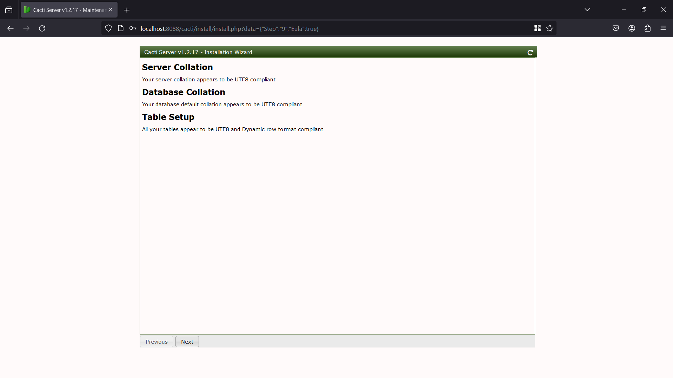
Task: Select the Cacti Server v1.2.17 tab
Action: (x=69, y=10)
